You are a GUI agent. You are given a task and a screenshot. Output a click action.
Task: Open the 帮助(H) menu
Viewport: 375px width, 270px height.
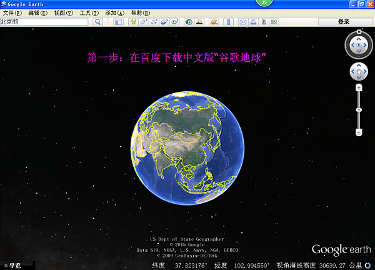pyautogui.click(x=141, y=13)
